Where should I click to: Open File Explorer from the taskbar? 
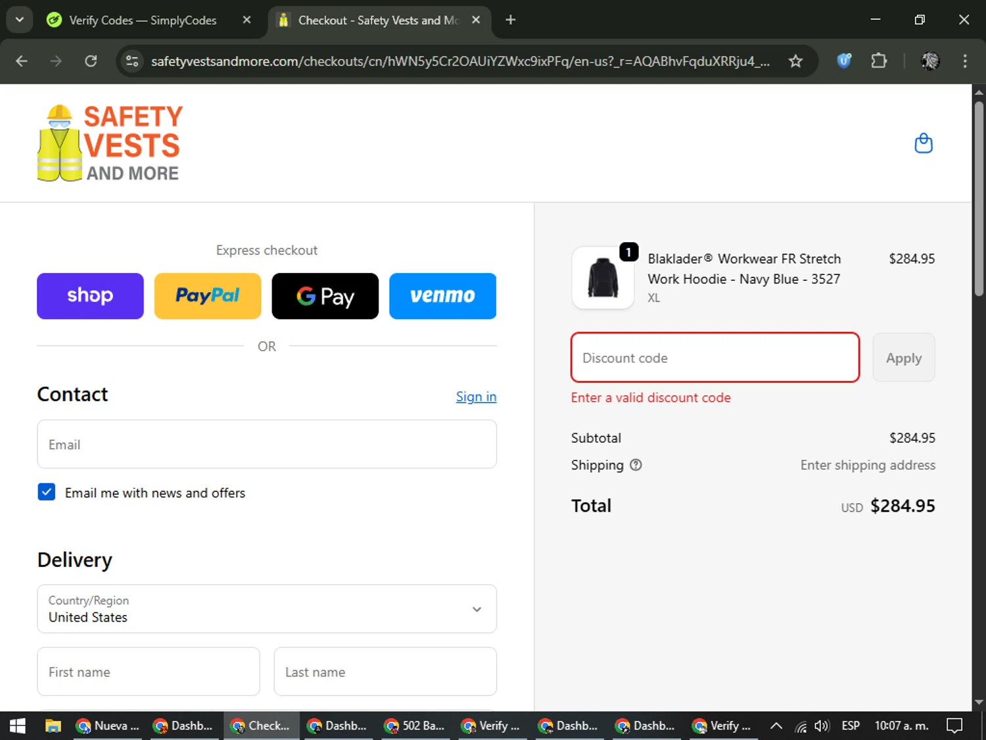(x=53, y=726)
